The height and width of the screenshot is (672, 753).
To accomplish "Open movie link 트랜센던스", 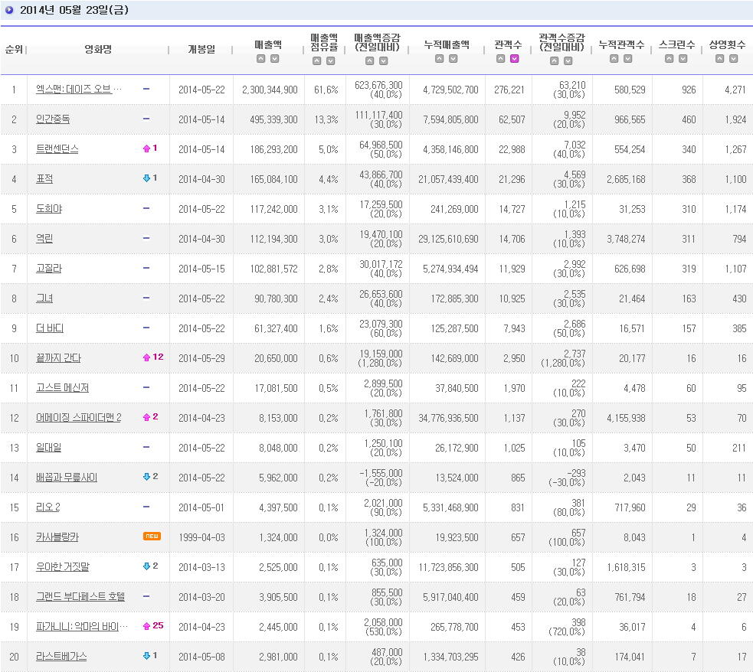I will 57,148.
